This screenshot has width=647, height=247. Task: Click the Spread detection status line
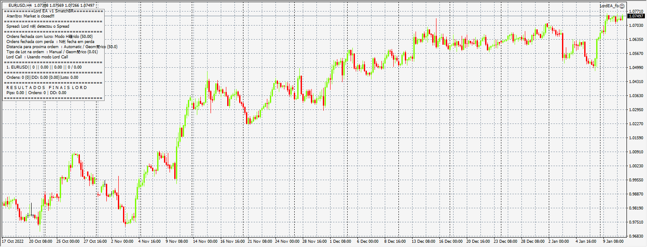(38, 26)
